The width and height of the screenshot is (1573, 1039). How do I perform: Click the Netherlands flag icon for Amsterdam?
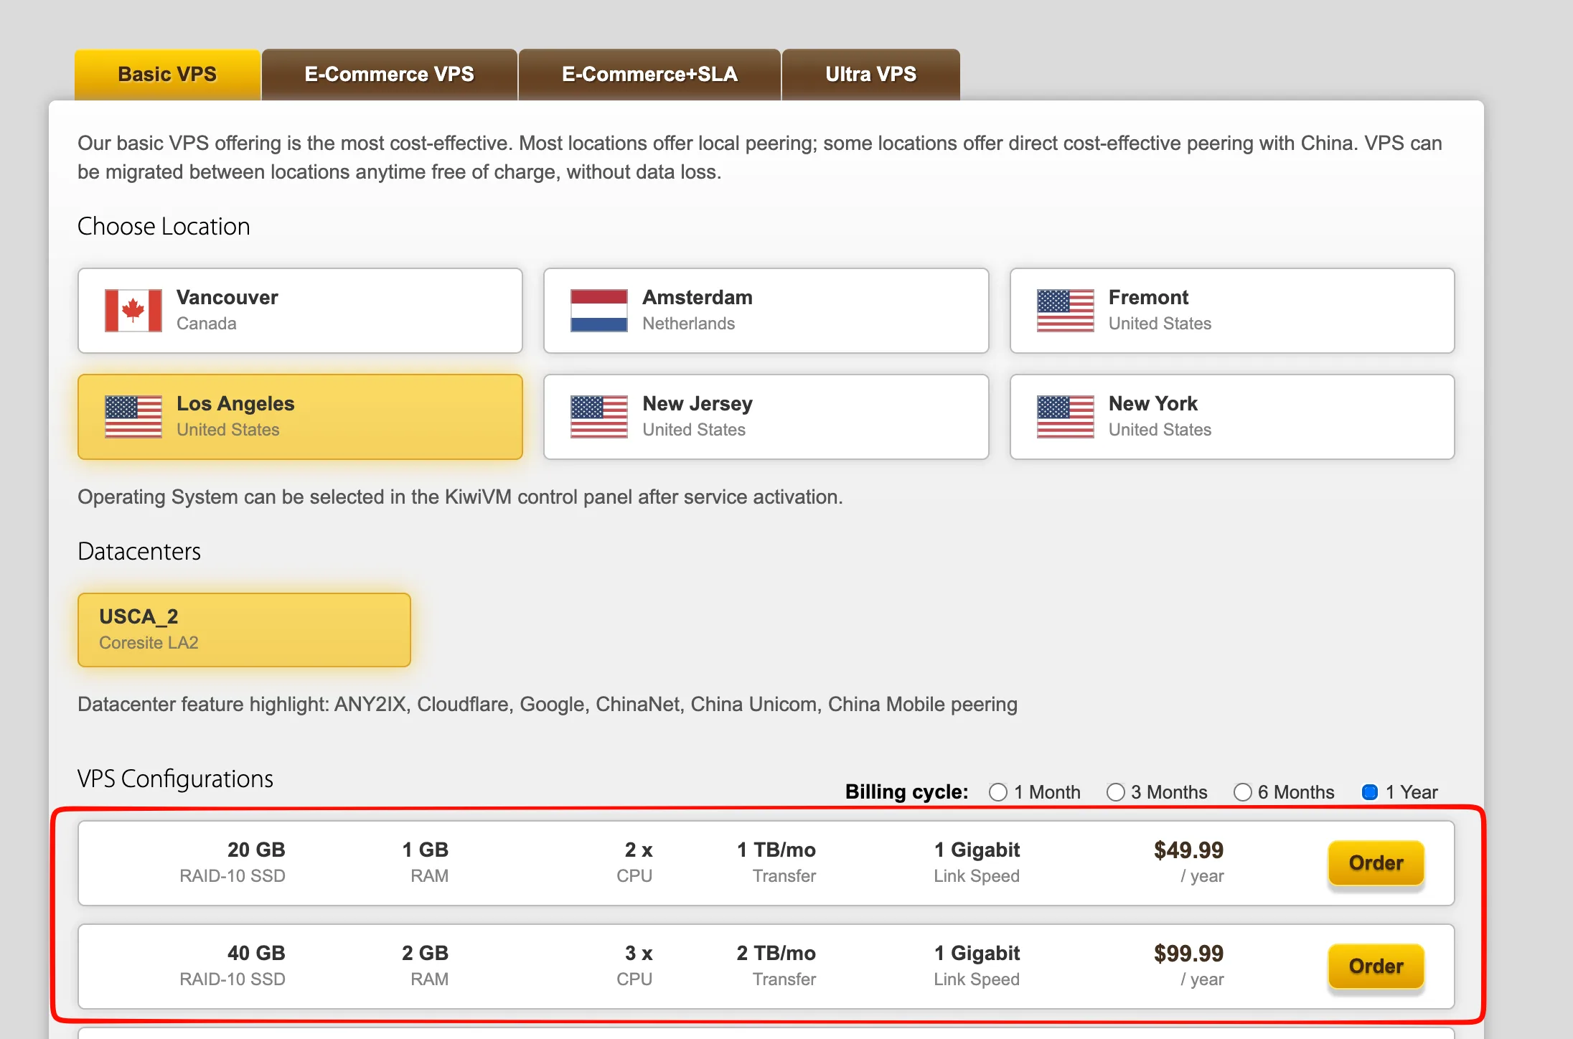tap(599, 311)
